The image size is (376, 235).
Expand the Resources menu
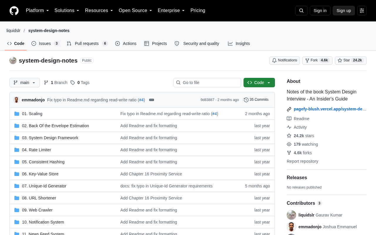[99, 11]
